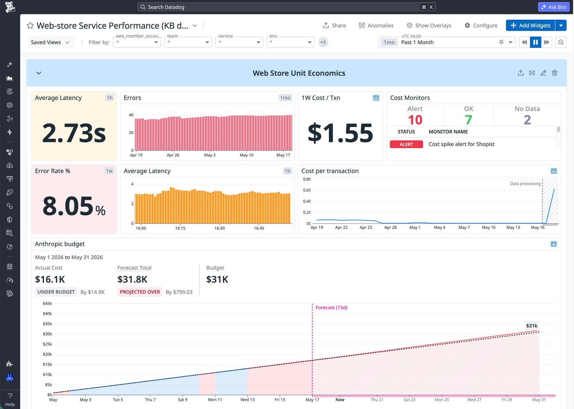The image size is (574, 409).
Task: Click the PROJECTED OVER badge
Action: pos(140,292)
